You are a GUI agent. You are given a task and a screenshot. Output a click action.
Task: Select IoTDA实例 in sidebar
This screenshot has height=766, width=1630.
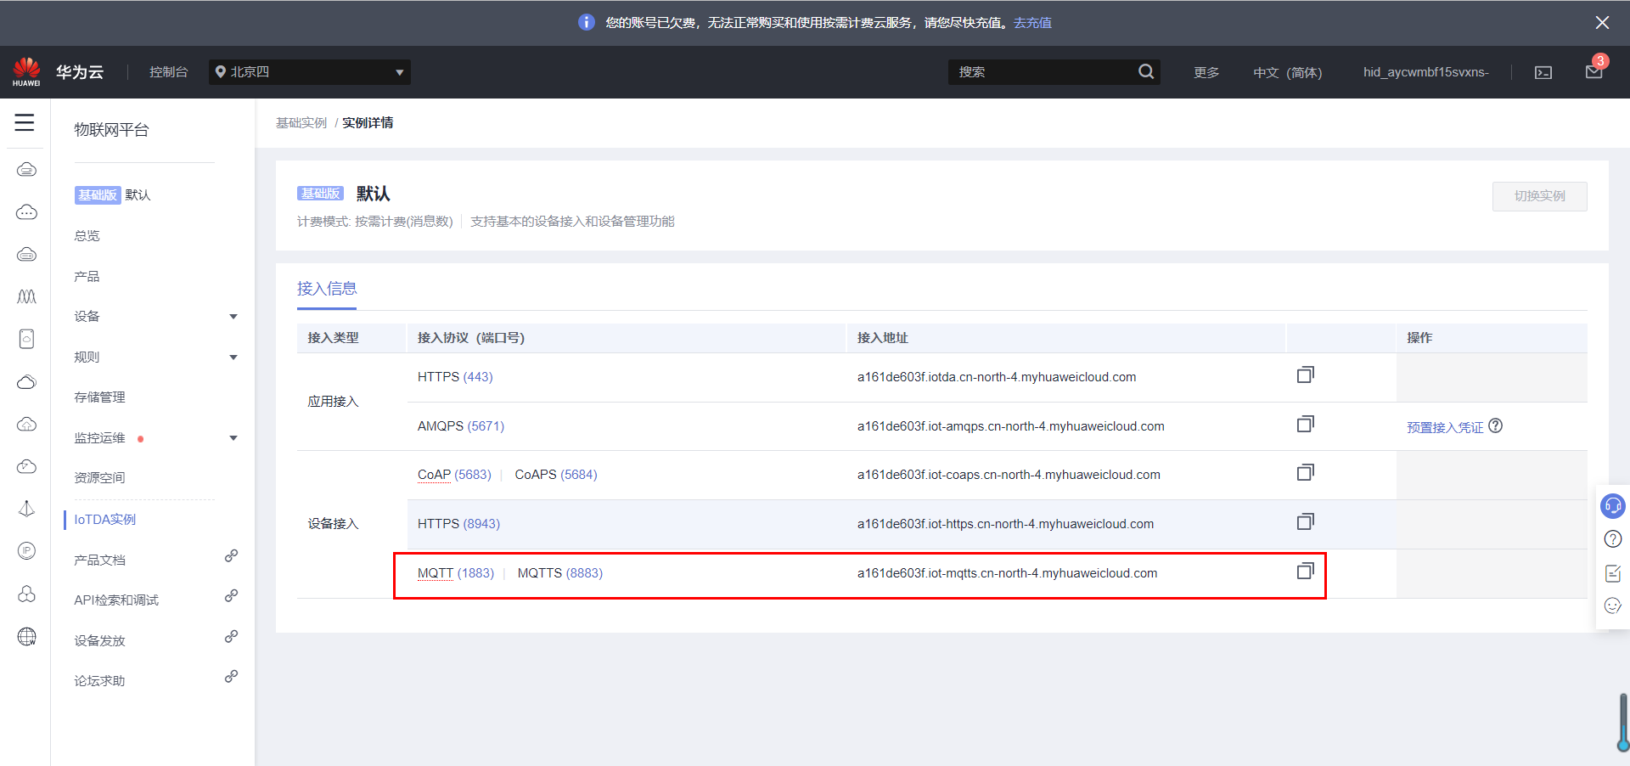tap(104, 519)
